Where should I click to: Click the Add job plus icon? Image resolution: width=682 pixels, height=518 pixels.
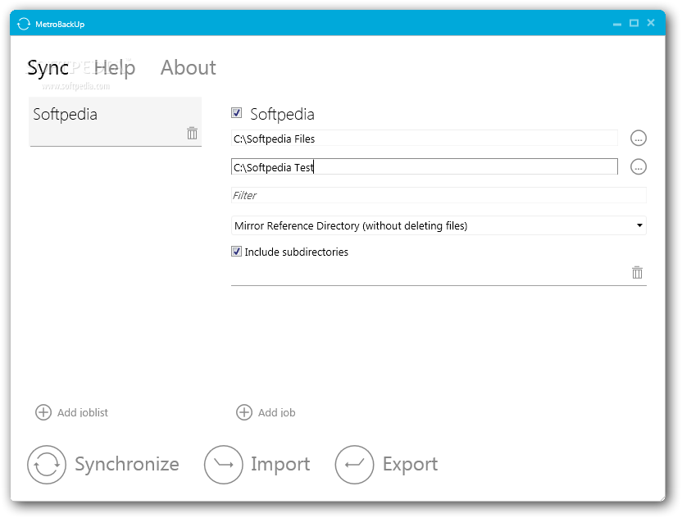pyautogui.click(x=244, y=412)
